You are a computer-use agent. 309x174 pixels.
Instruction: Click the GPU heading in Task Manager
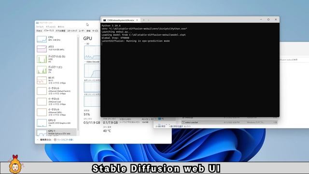point(87,39)
